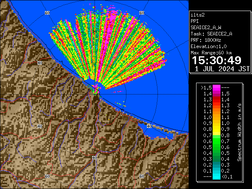Click the northeast "60" range ring label

pos(142,13)
